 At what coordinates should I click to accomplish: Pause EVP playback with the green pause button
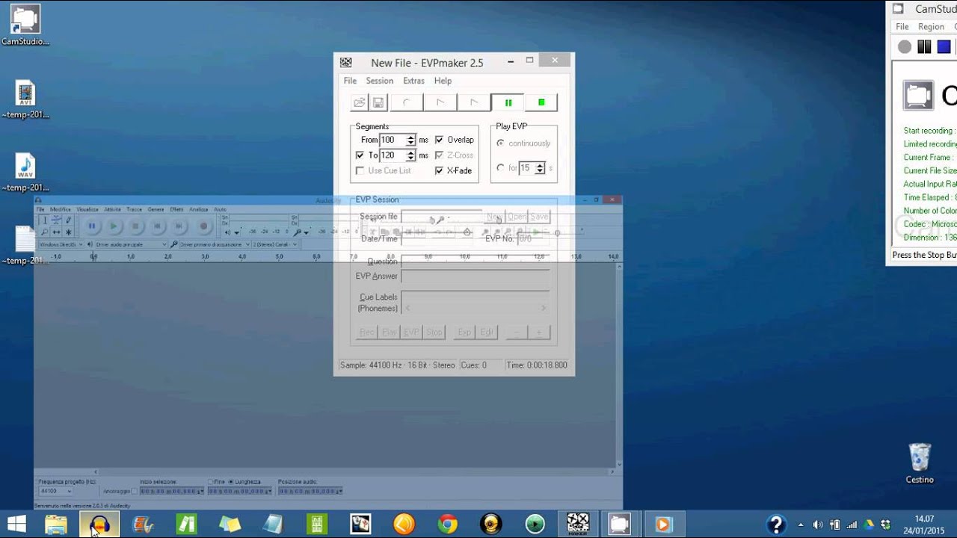[x=508, y=102]
